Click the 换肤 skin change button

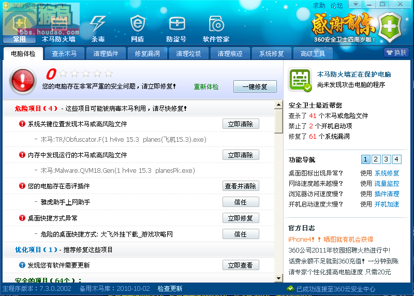tap(396, 53)
